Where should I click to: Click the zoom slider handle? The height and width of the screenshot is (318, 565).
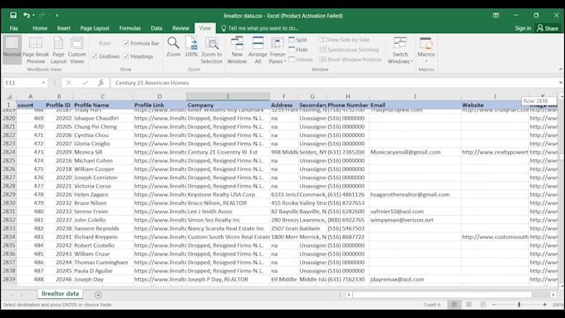pyautogui.click(x=519, y=305)
